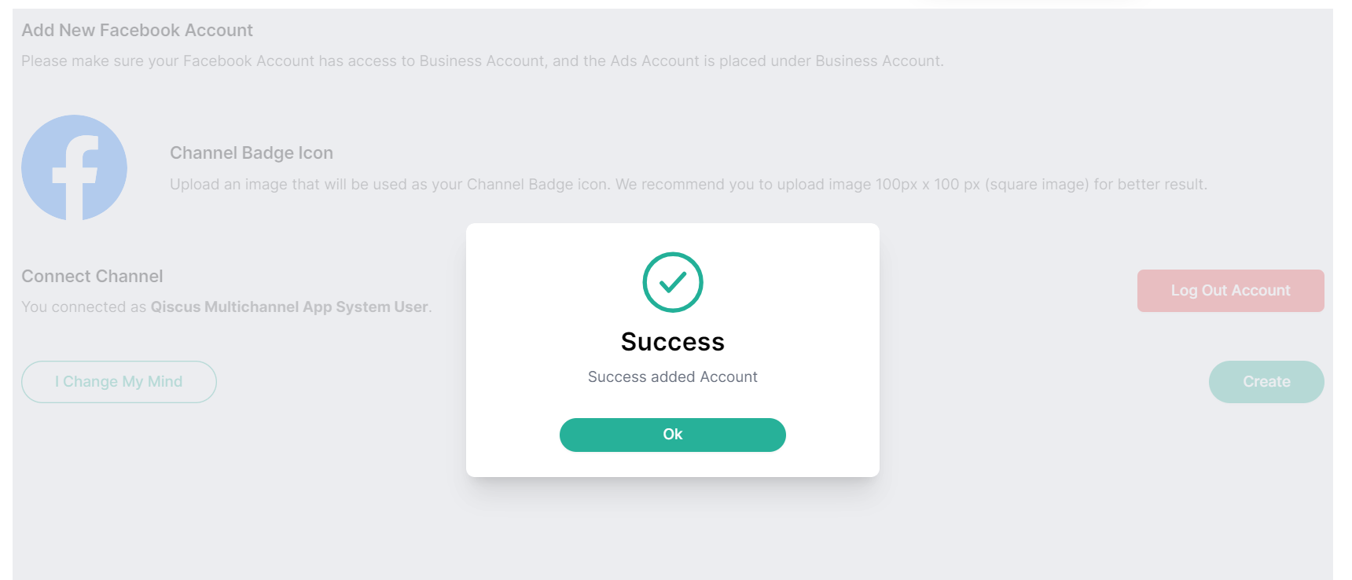Click the Create button

pyautogui.click(x=1266, y=382)
